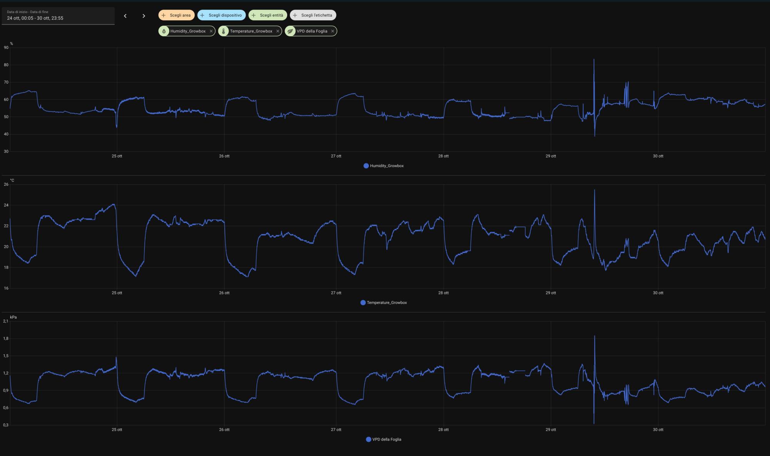Click the Humidity_Growbox chip label

pos(188,31)
